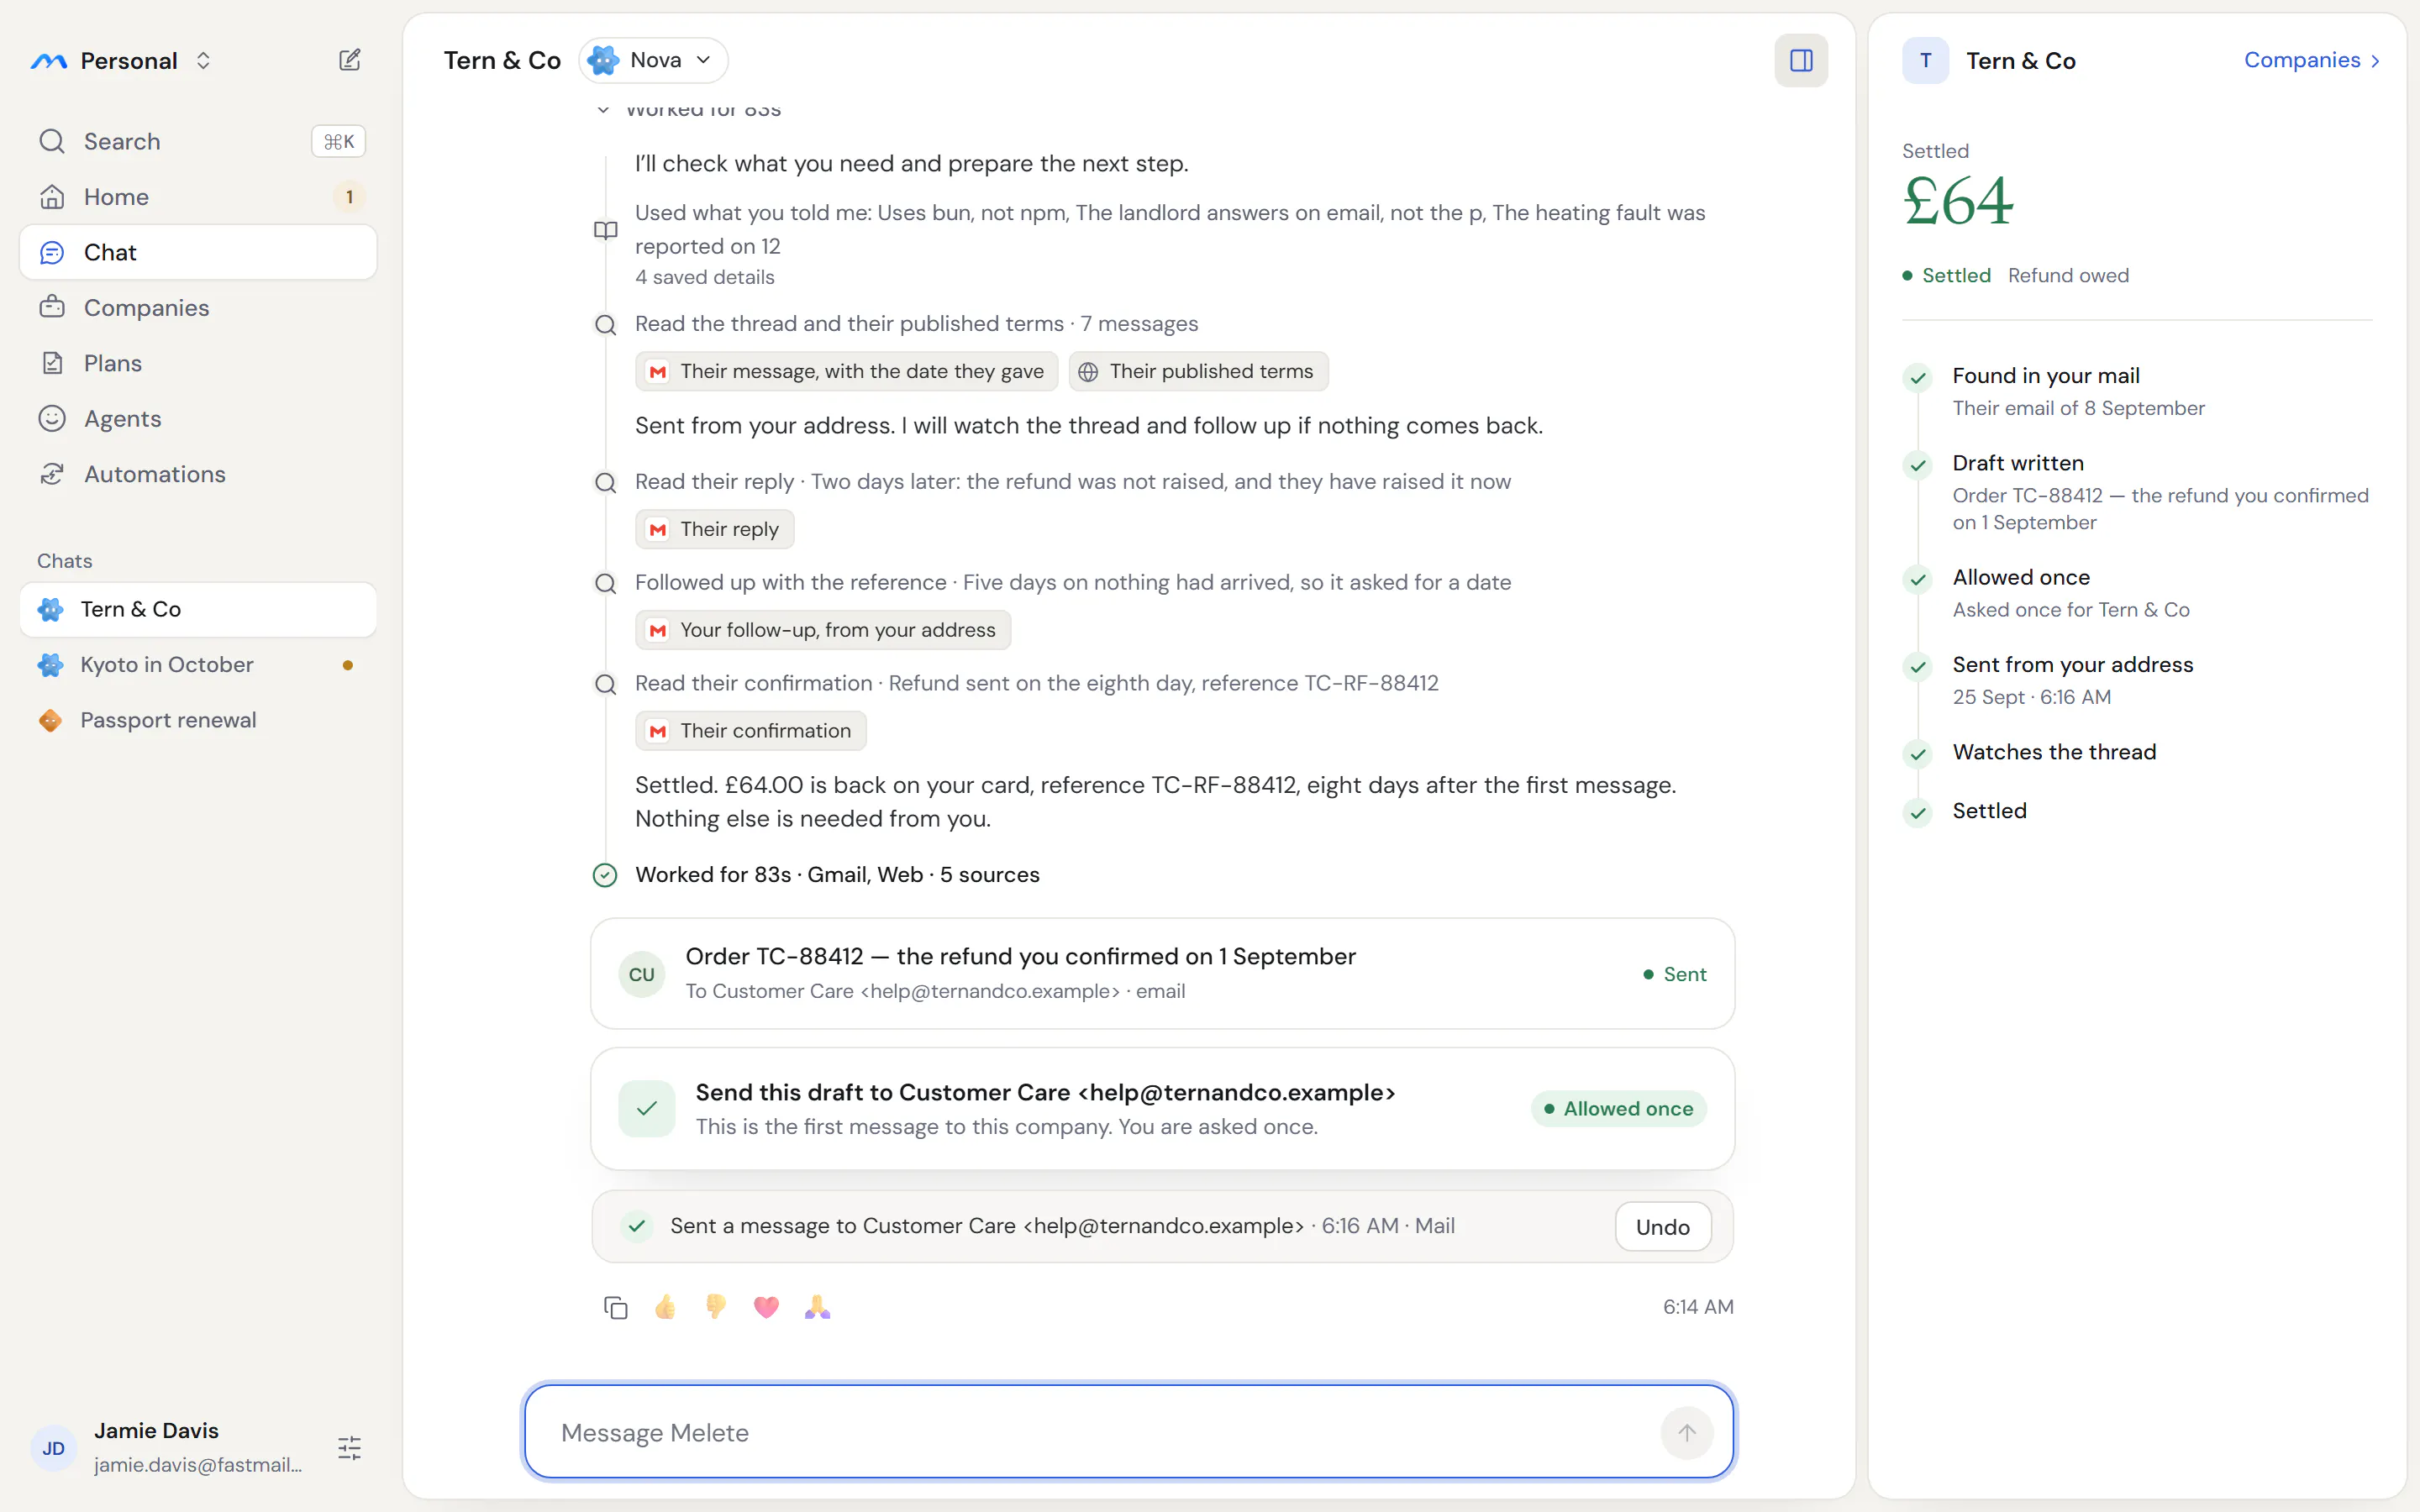
Task: Click the 'Tern & Co' conversation title
Action: pos(502,60)
